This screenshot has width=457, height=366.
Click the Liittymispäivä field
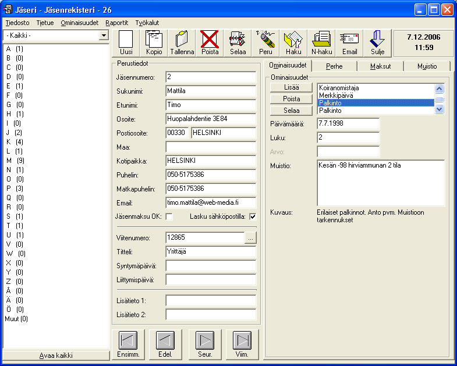coord(211,280)
